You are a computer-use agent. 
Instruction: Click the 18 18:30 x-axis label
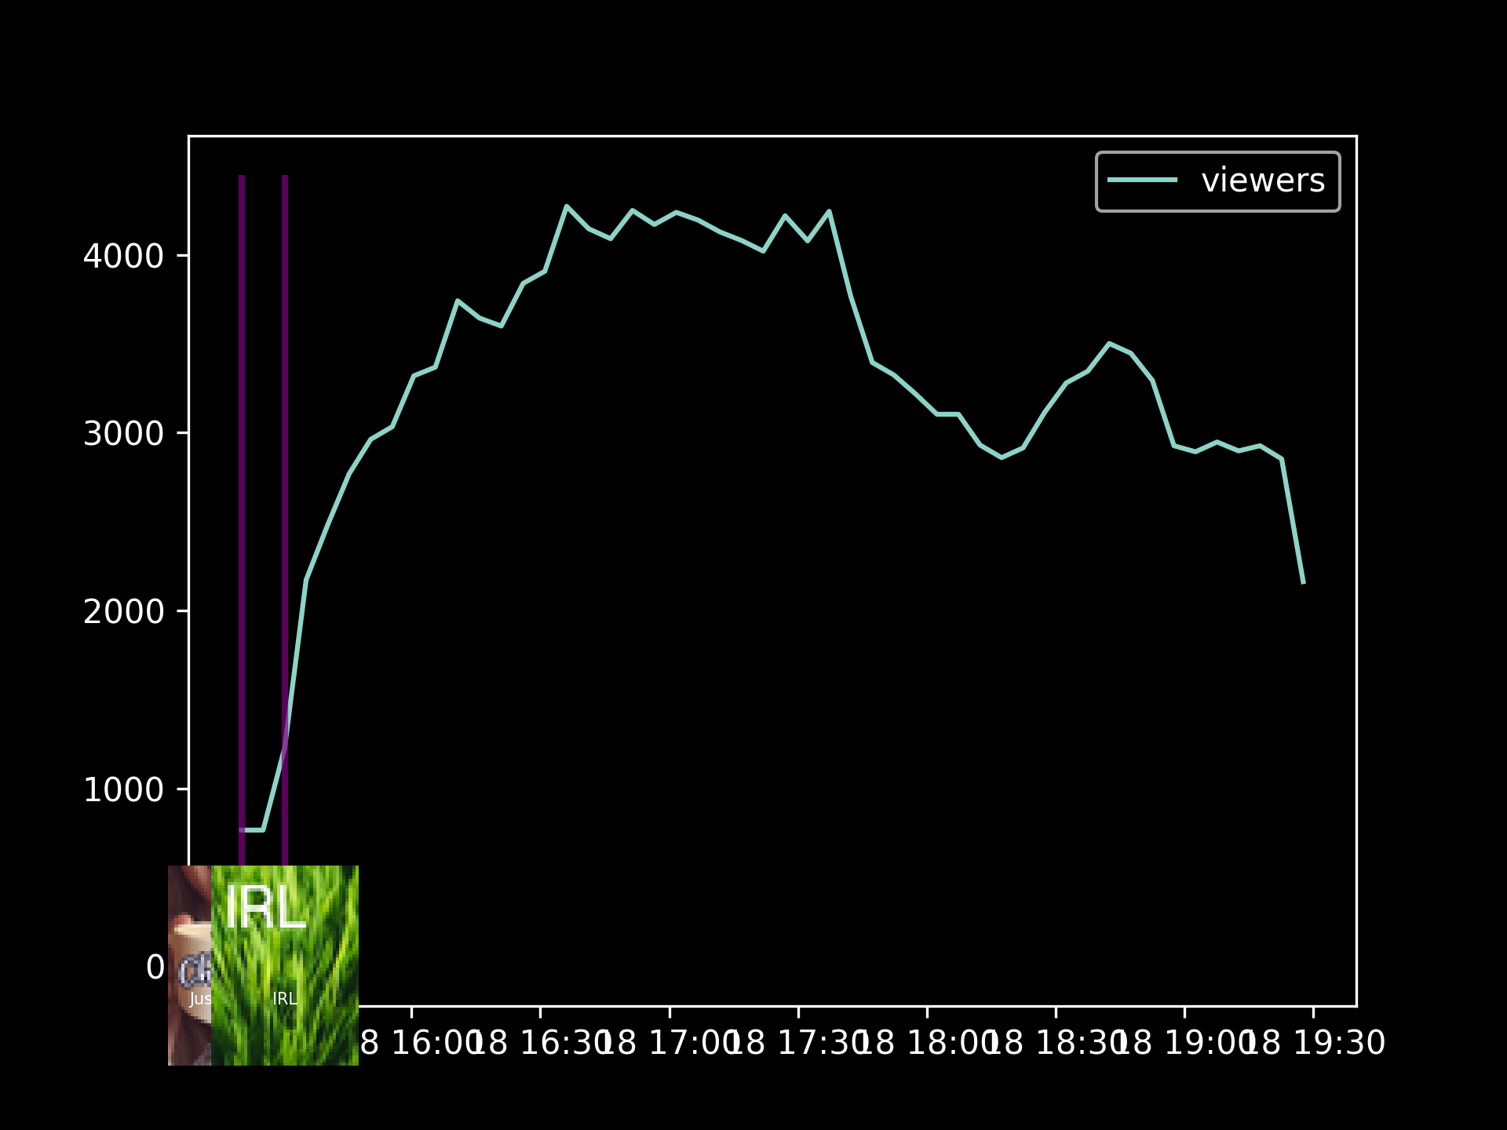(x=1057, y=1044)
